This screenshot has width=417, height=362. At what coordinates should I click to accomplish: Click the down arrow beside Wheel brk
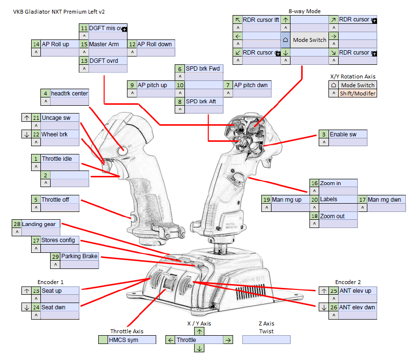pos(26,134)
